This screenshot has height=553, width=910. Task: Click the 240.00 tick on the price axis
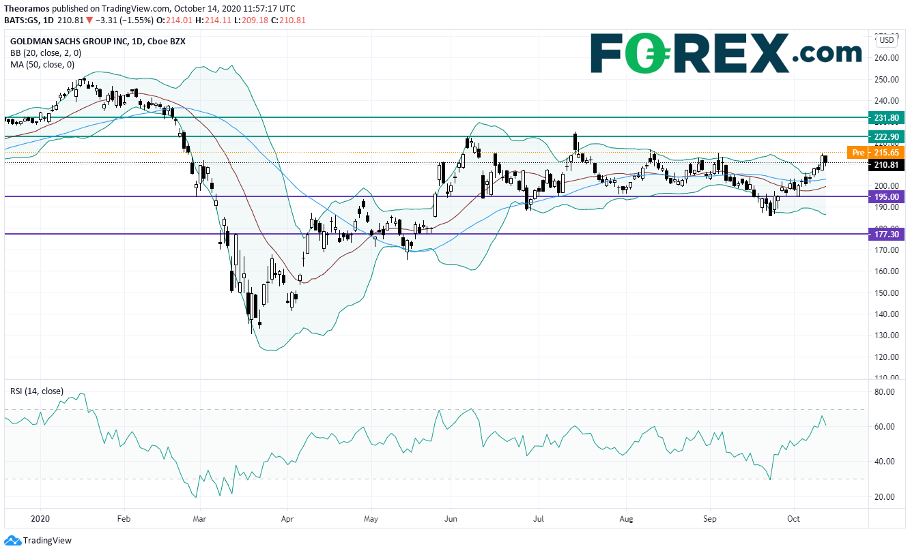(x=887, y=101)
